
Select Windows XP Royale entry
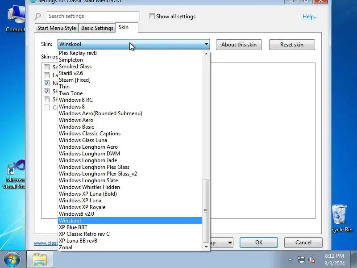[x=130, y=207]
